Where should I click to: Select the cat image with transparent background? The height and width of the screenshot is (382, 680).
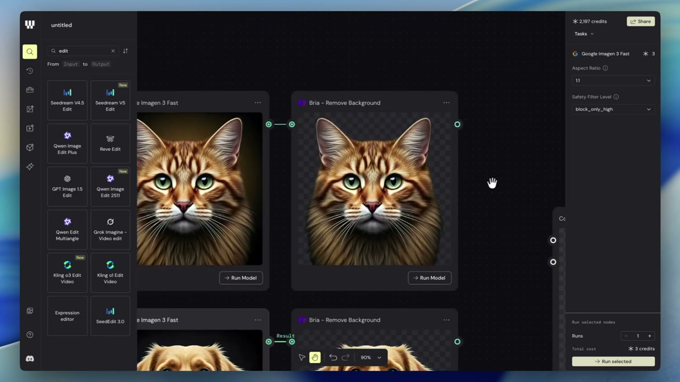(375, 189)
